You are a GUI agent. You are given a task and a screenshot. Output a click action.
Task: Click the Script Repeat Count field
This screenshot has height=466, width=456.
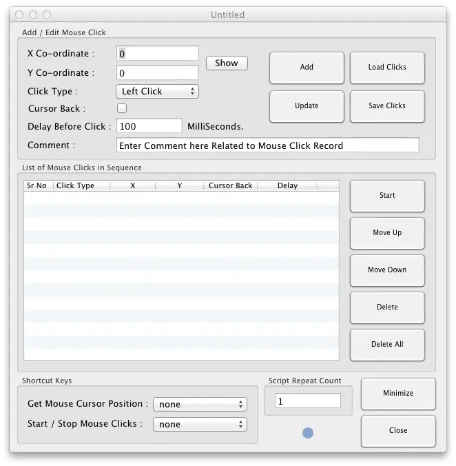(x=308, y=401)
